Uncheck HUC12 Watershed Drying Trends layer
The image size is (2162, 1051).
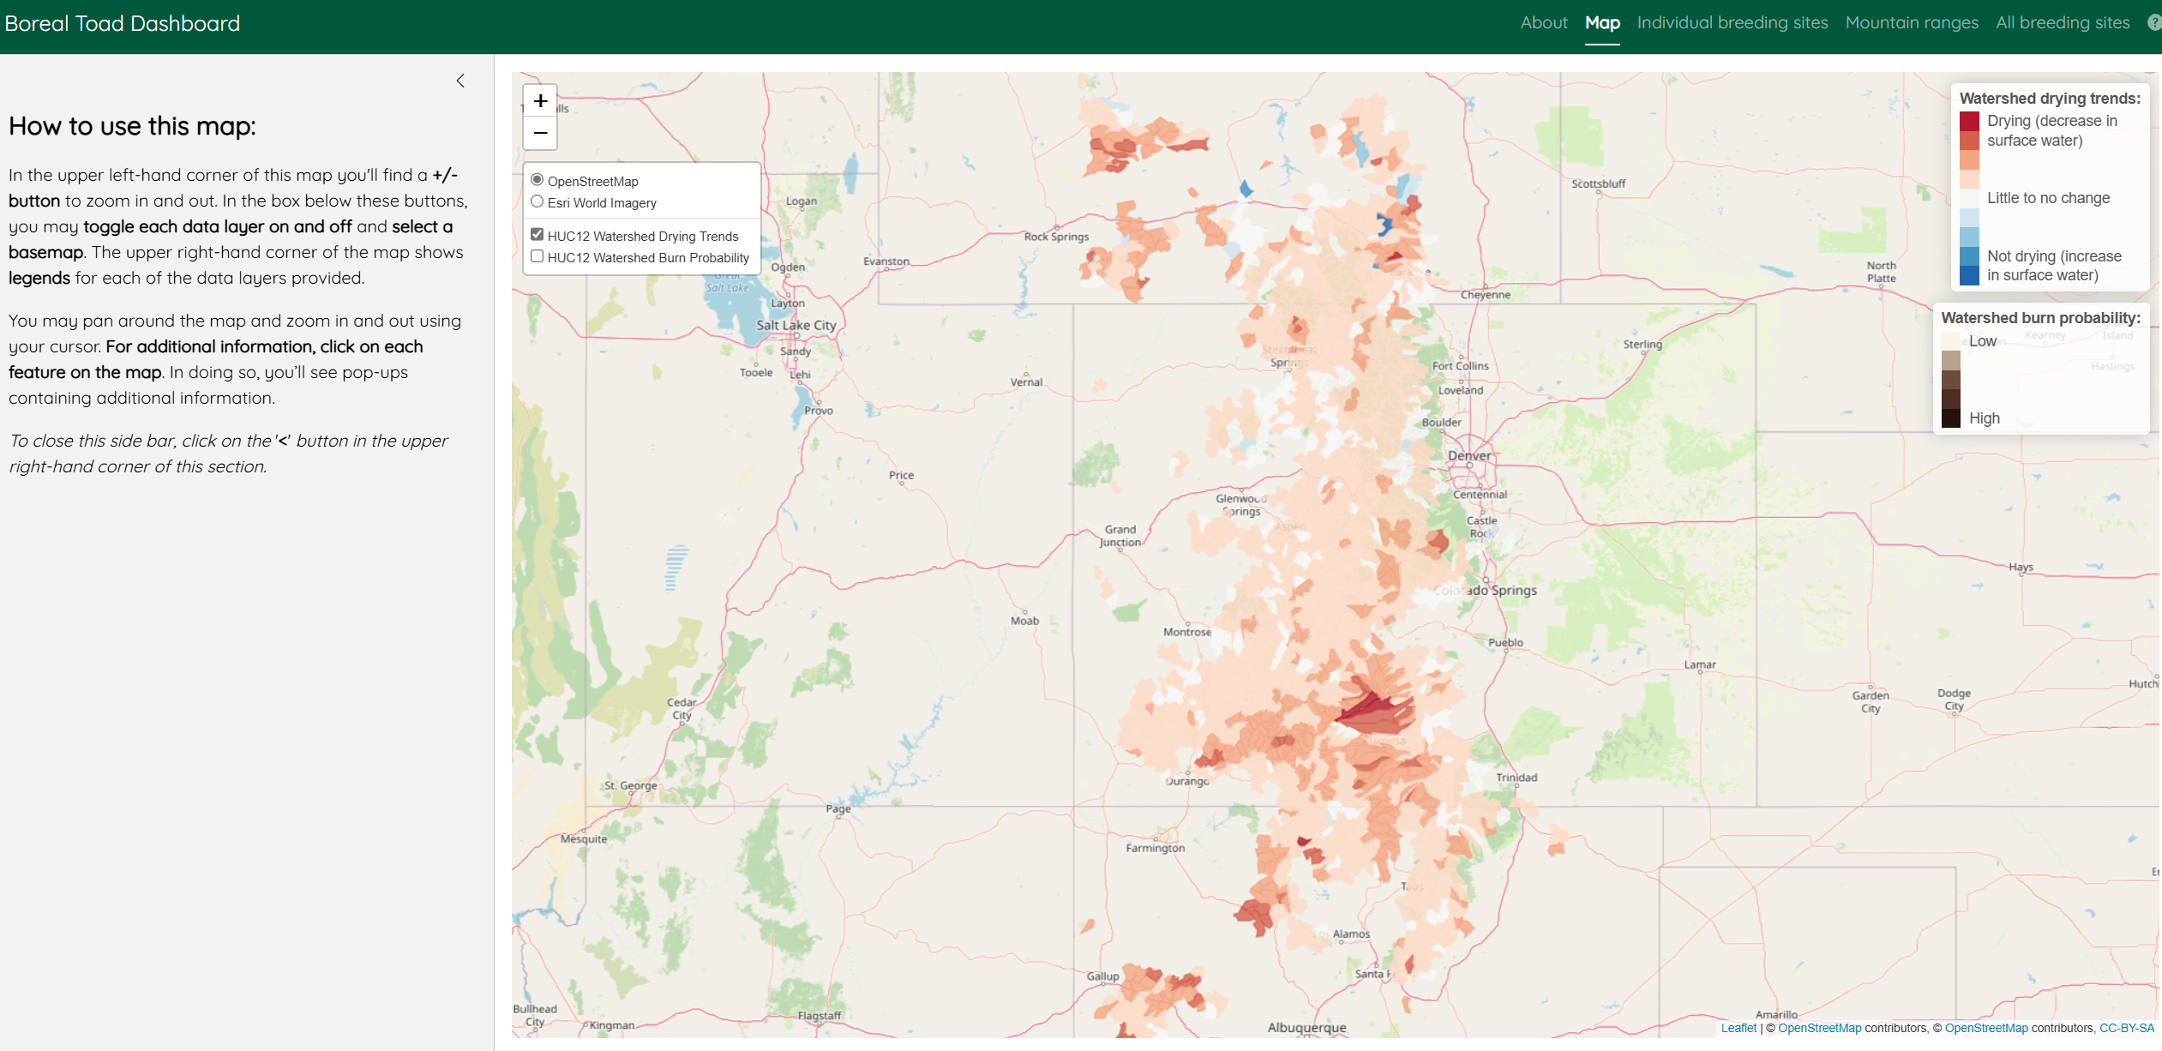[x=537, y=235]
